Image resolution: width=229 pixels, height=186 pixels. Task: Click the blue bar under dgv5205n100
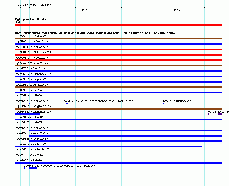tap(118, 44)
